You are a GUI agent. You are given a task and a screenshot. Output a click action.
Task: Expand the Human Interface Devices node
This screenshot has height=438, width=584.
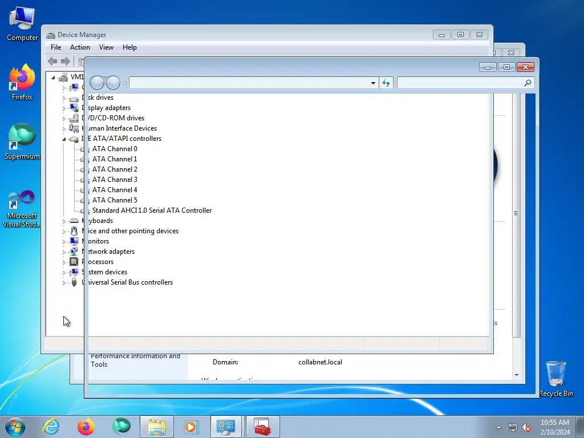coord(64,129)
